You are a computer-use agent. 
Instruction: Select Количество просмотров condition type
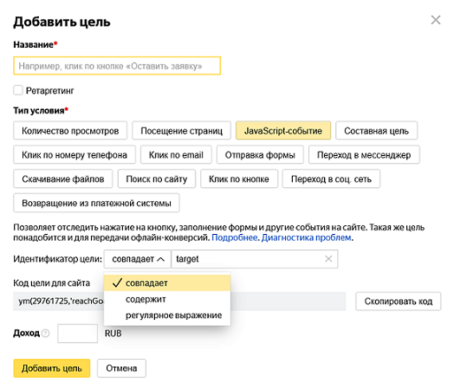pyautogui.click(x=70, y=131)
